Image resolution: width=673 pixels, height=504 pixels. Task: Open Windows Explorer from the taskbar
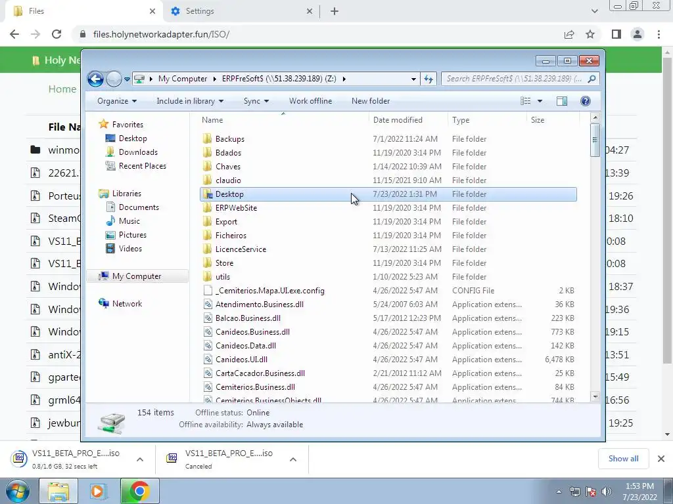(58, 491)
